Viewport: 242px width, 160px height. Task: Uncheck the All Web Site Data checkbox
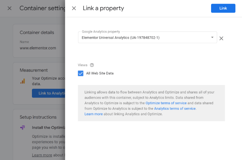point(81,73)
